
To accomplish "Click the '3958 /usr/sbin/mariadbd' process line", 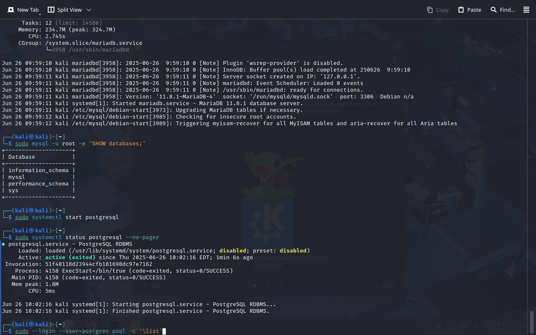I will (x=90, y=50).
